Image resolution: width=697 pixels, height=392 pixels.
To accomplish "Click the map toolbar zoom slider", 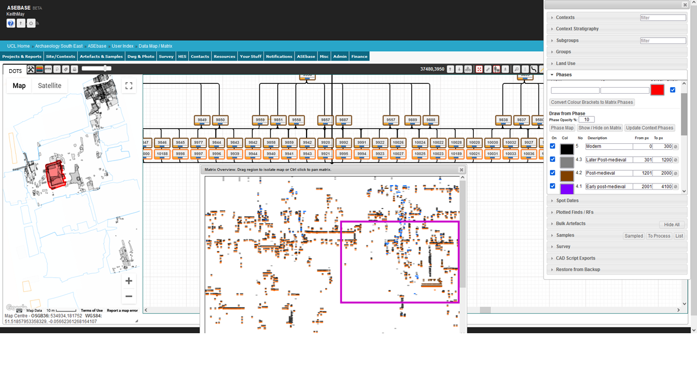I will pyautogui.click(x=96, y=69).
